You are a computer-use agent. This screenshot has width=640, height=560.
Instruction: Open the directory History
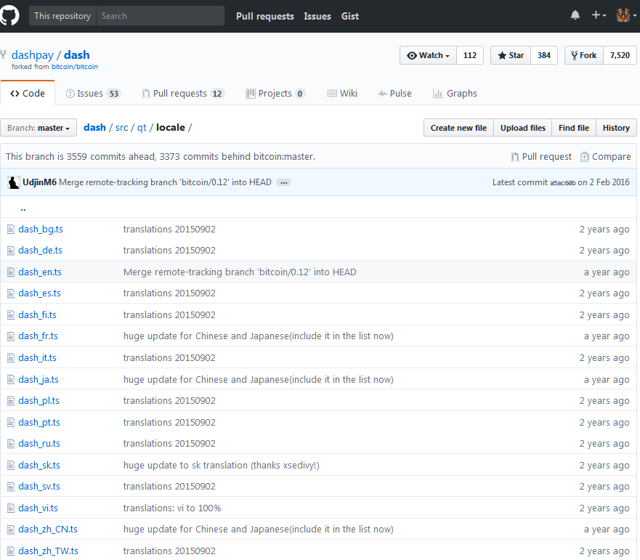tap(616, 128)
